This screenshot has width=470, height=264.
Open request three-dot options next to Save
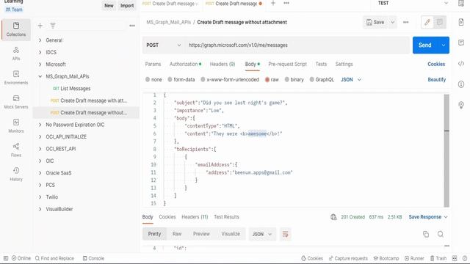click(x=406, y=22)
